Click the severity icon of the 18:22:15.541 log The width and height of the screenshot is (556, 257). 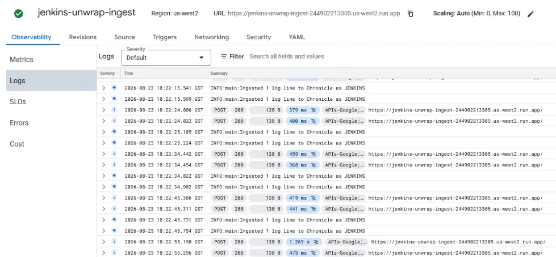[x=114, y=88]
